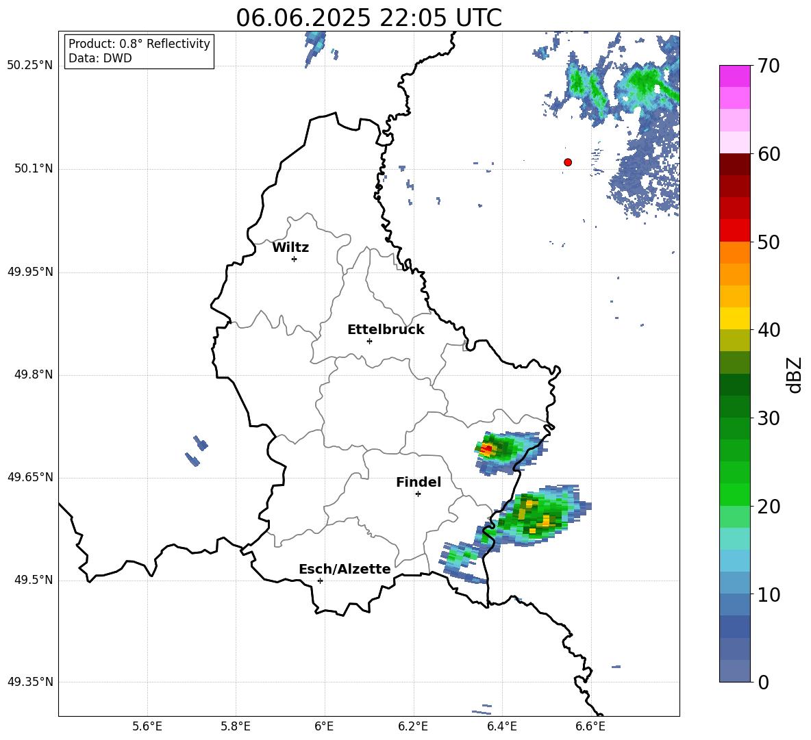Viewport: 811px width, 740px height.
Task: Click the Wiltz city label
Action: (290, 248)
